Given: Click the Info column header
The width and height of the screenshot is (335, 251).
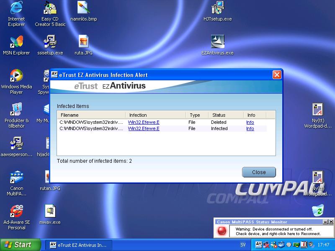Looking at the screenshot, I should click(x=255, y=115).
